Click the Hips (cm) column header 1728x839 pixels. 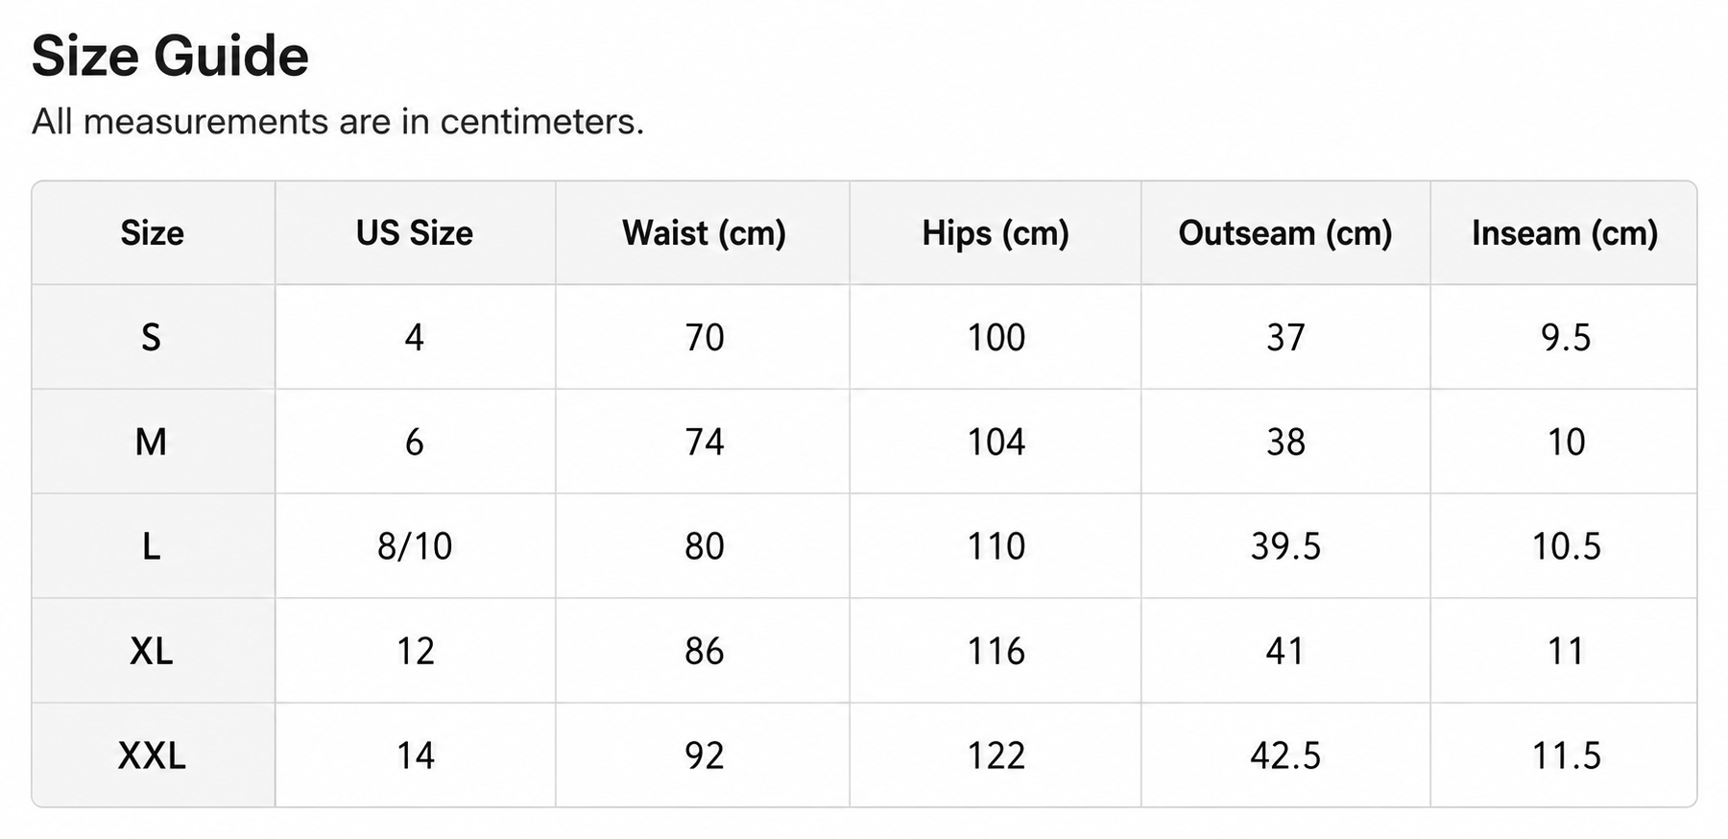(996, 233)
